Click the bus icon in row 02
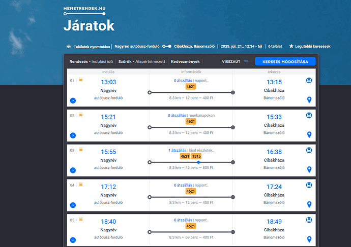Screen dimensions: 351x247 pyautogui.click(x=81, y=115)
